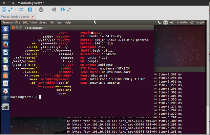210x135 pixels.
Task: Open the View menu in the remote desktop
Action: [x=33, y=23]
